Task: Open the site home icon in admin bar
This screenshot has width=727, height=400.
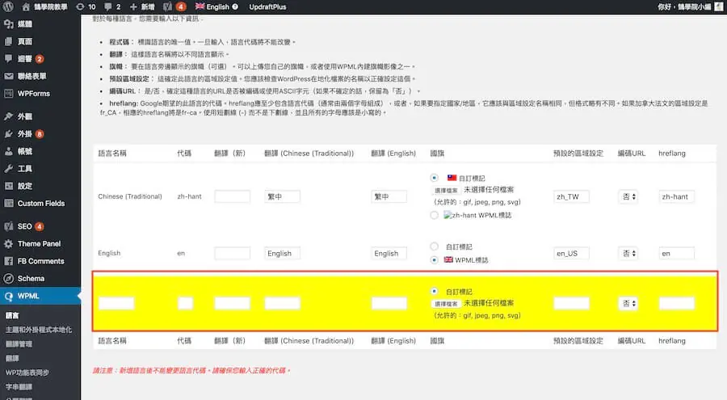Action: pos(26,6)
